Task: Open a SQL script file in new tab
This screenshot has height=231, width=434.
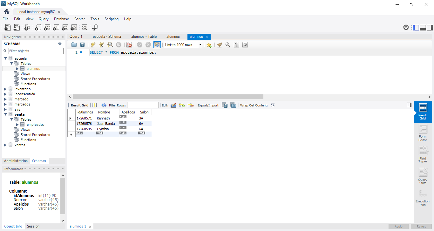Action: (17, 27)
